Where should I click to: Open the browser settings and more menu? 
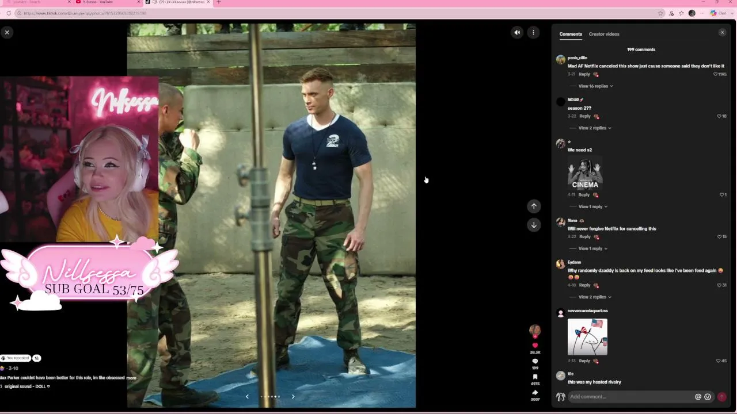tap(702, 13)
